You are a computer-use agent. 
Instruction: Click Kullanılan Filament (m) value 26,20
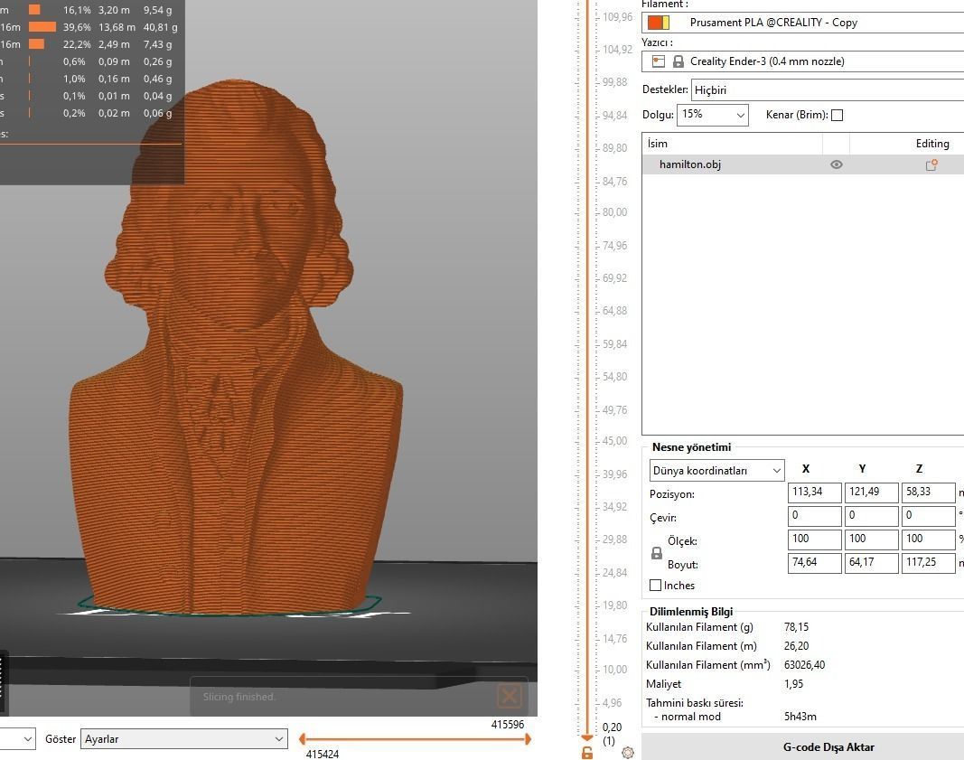tap(796, 646)
